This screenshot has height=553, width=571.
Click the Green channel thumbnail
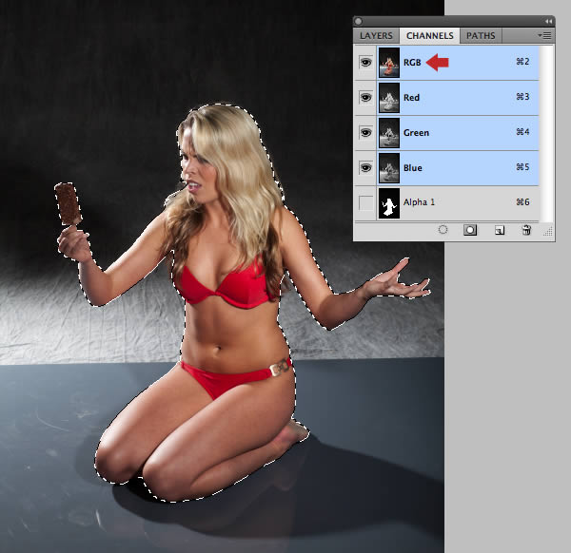click(389, 132)
